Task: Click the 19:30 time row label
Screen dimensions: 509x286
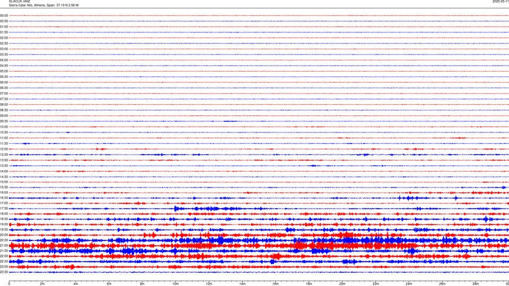Action: (4, 229)
